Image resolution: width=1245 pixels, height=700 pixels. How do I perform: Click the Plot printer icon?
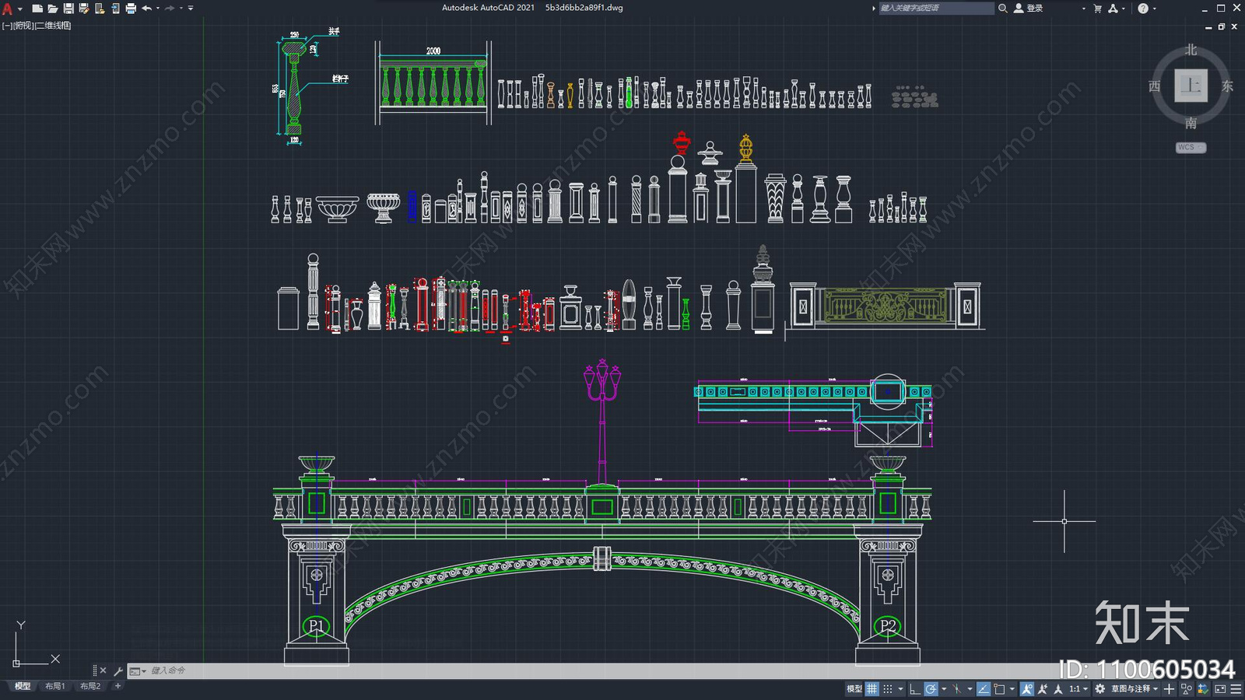pos(131,9)
